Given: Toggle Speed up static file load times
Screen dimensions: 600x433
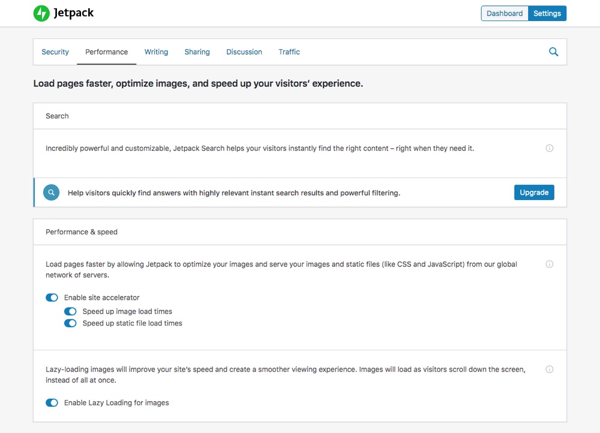Looking at the screenshot, I should click(x=70, y=323).
